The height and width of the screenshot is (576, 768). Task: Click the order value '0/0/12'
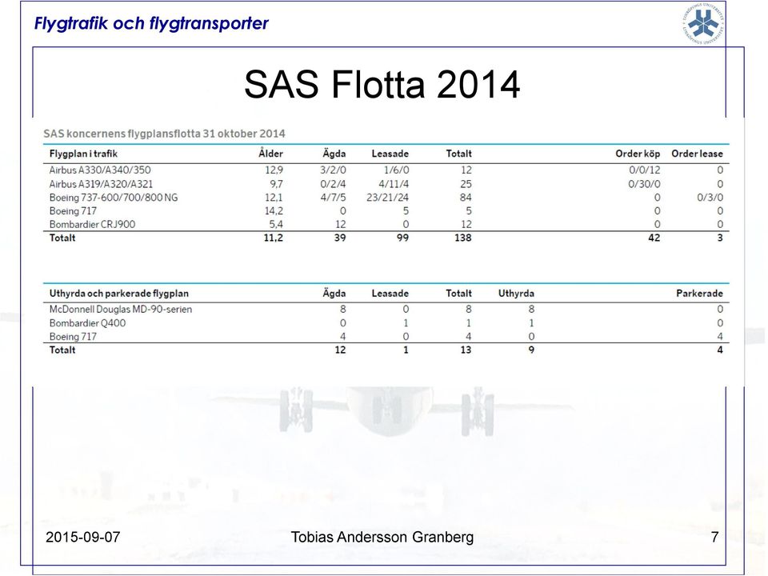pyautogui.click(x=645, y=170)
